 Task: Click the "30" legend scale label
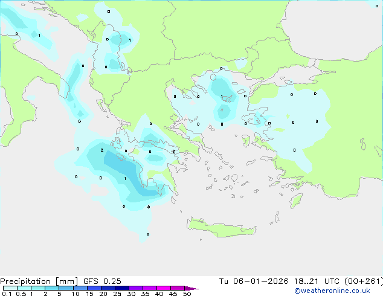(131, 294)
